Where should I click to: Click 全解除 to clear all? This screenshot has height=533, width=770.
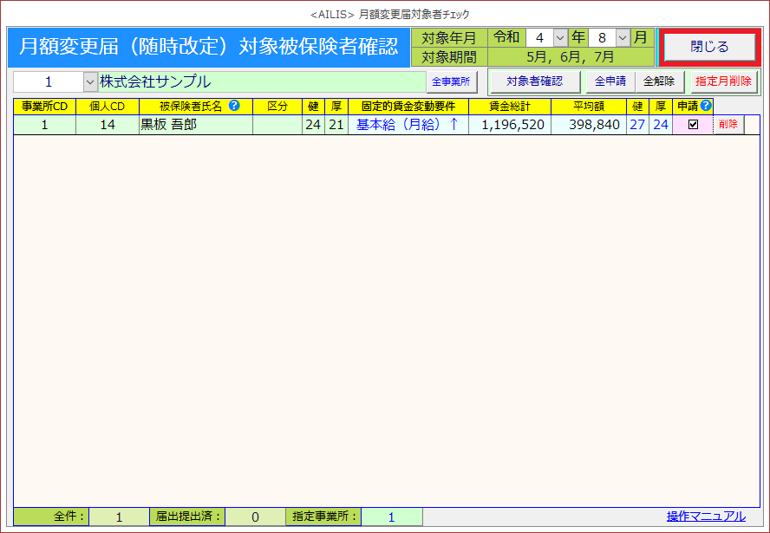(659, 81)
